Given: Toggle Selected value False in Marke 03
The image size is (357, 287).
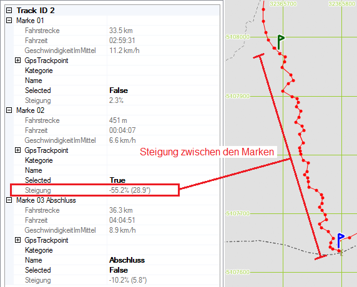Looking at the screenshot, I should pos(119,270).
